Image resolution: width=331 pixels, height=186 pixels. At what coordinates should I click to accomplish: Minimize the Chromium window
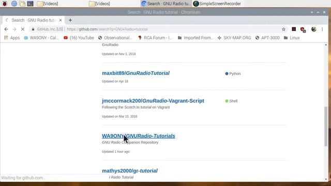tap(312, 12)
